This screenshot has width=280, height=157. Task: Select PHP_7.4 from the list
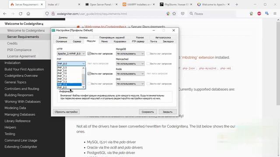(x=69, y=85)
